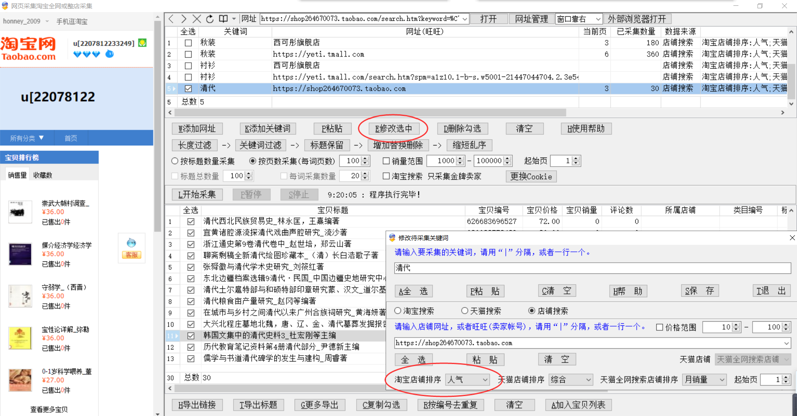
Task: Click the E修改选中 button
Action: (393, 129)
